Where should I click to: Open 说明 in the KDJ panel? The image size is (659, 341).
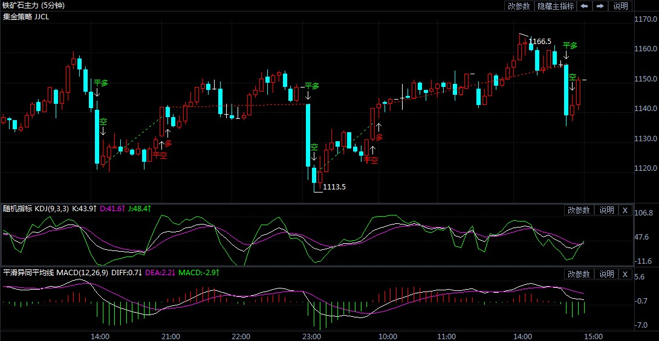(x=606, y=210)
